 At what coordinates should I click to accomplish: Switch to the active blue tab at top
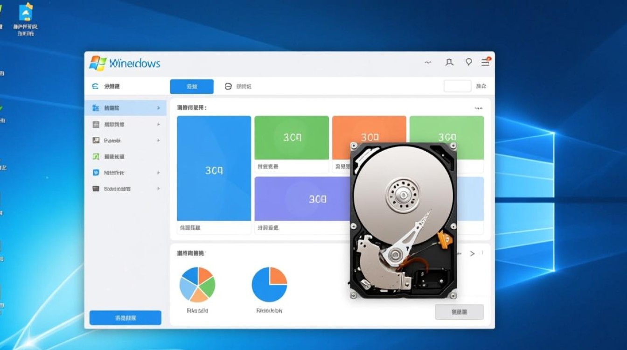(x=192, y=86)
